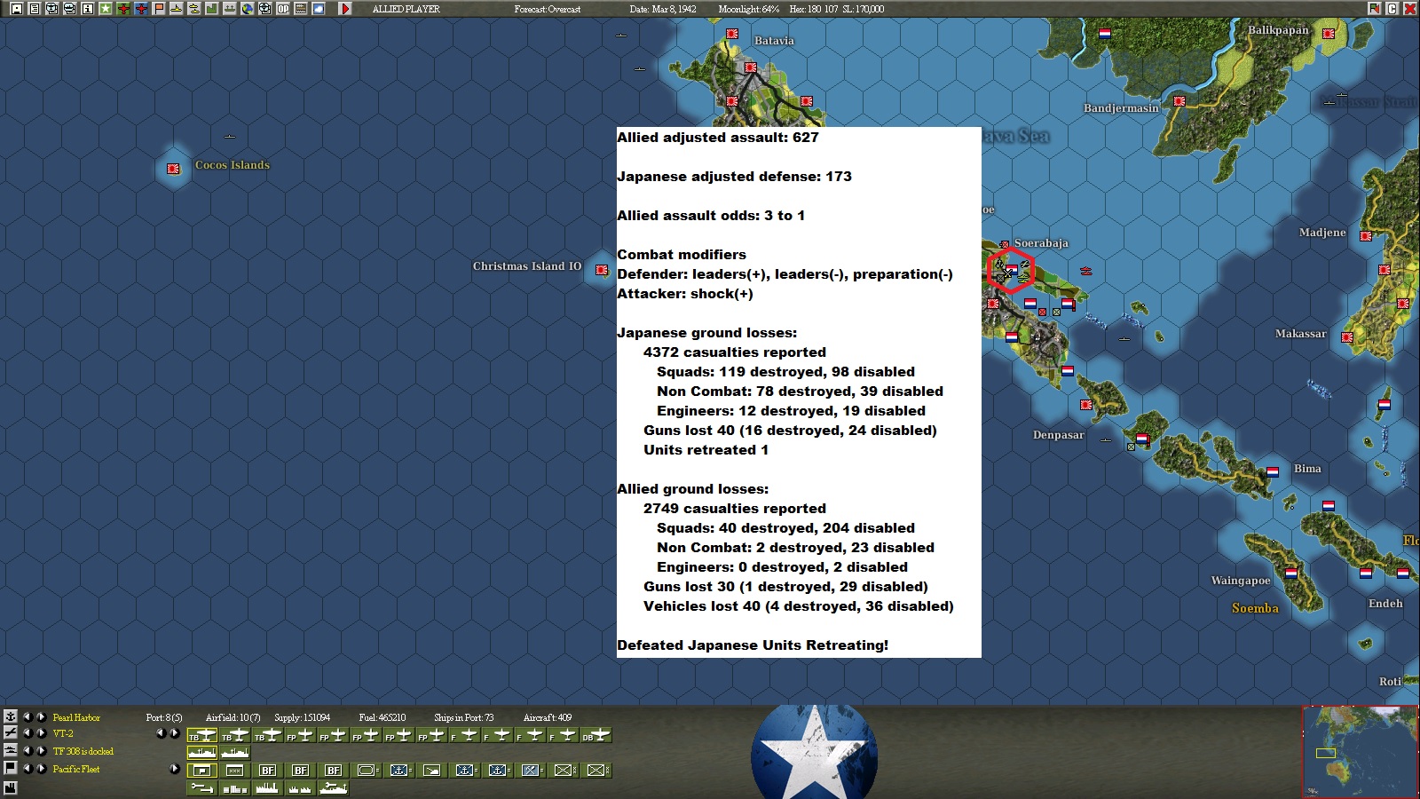Screen dimensions: 1420x799
Task: Click the red aircraft on green toolbar icon
Action: [123, 9]
